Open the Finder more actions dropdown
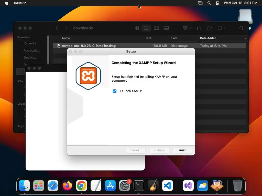262x196 pixels. point(222,28)
